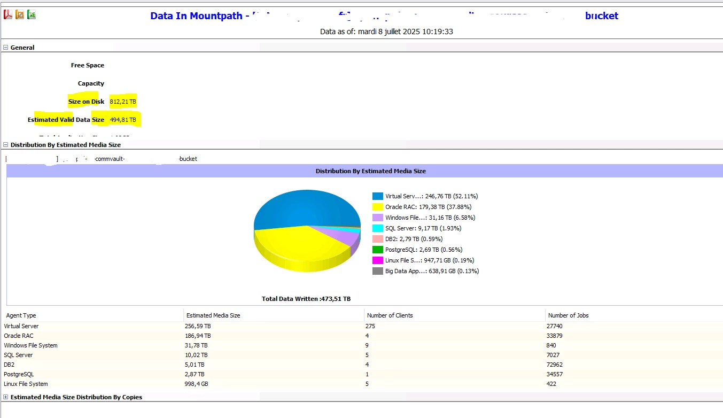This screenshot has width=723, height=418.
Task: Click the '31,78 TB' media size cell
Action: (196, 345)
